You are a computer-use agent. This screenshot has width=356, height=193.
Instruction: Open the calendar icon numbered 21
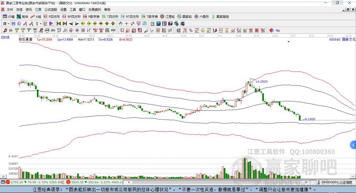click(152, 24)
